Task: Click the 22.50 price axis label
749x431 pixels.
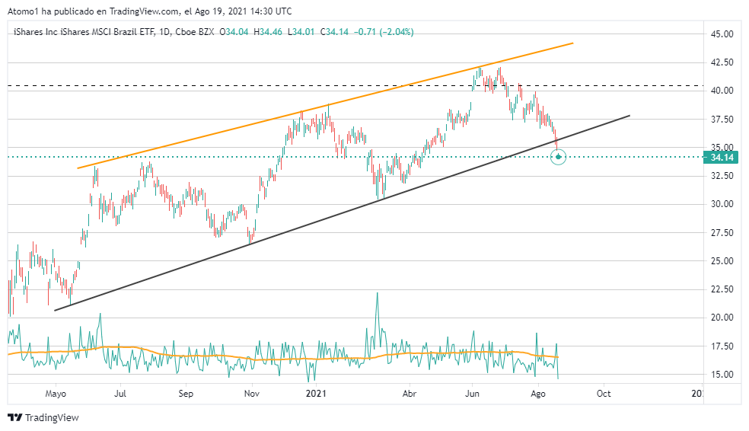Action: (x=722, y=289)
